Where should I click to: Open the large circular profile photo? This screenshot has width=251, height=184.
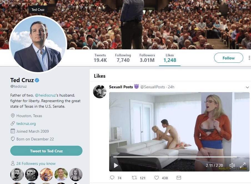38,44
